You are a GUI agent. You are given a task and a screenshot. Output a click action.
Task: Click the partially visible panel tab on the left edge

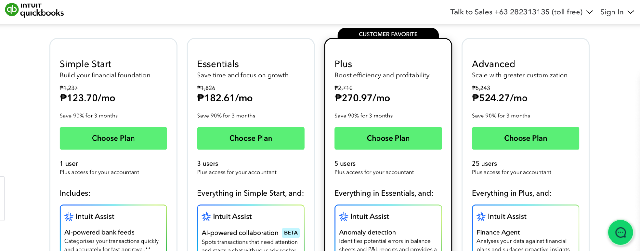point(1,195)
